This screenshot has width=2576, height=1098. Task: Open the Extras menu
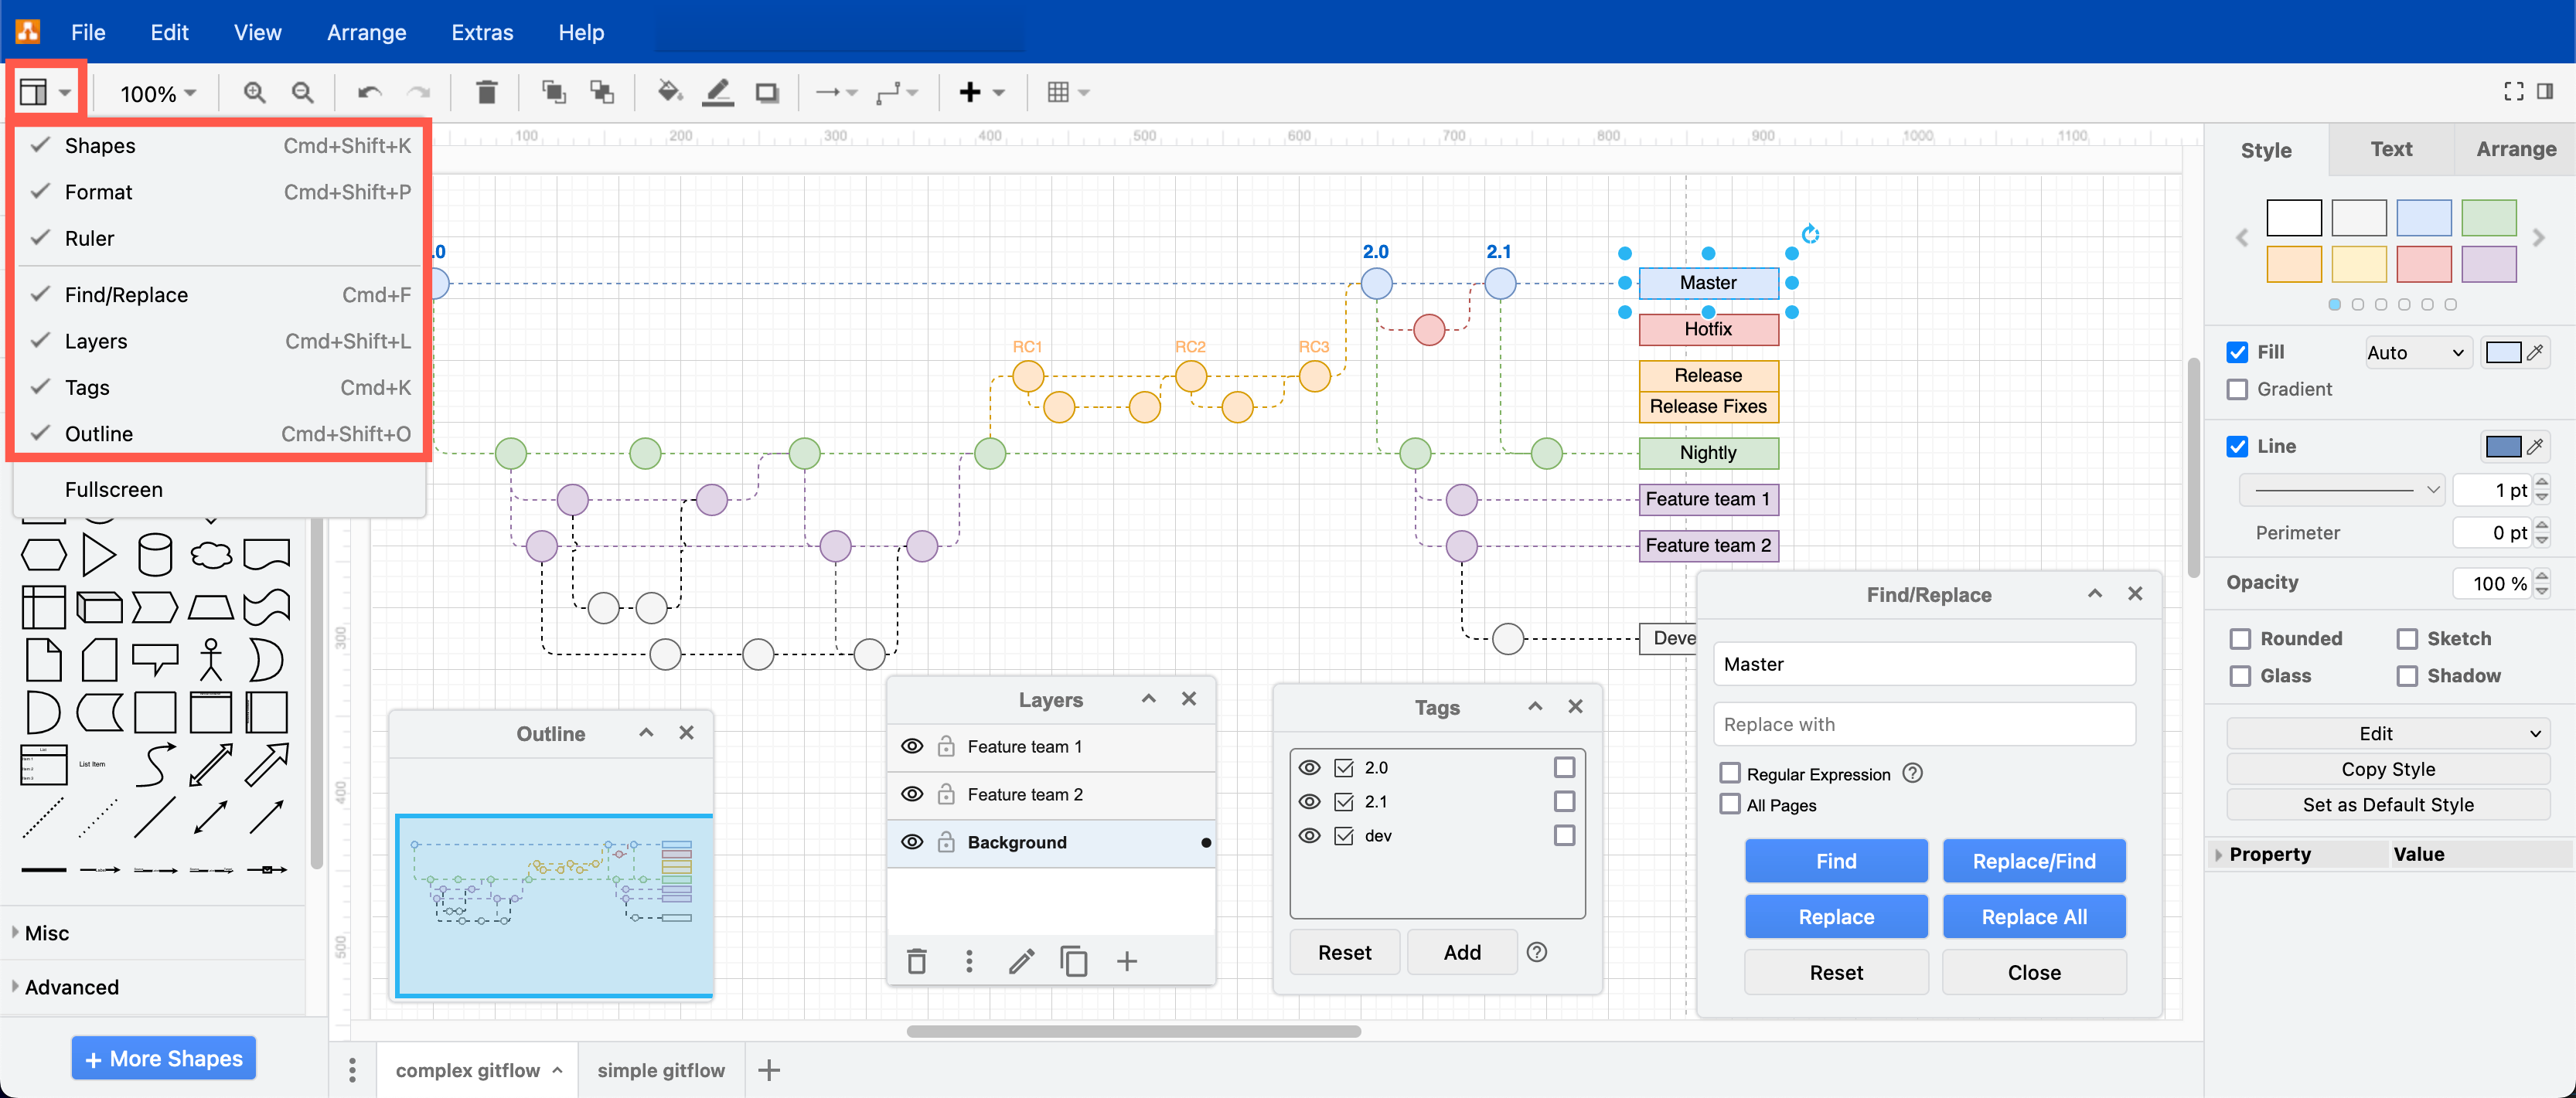[482, 32]
